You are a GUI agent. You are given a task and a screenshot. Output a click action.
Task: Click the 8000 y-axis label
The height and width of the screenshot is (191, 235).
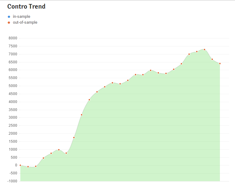point(13,38)
